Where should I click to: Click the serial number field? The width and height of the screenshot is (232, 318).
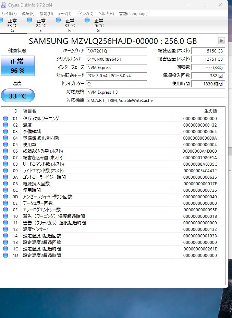point(116,59)
